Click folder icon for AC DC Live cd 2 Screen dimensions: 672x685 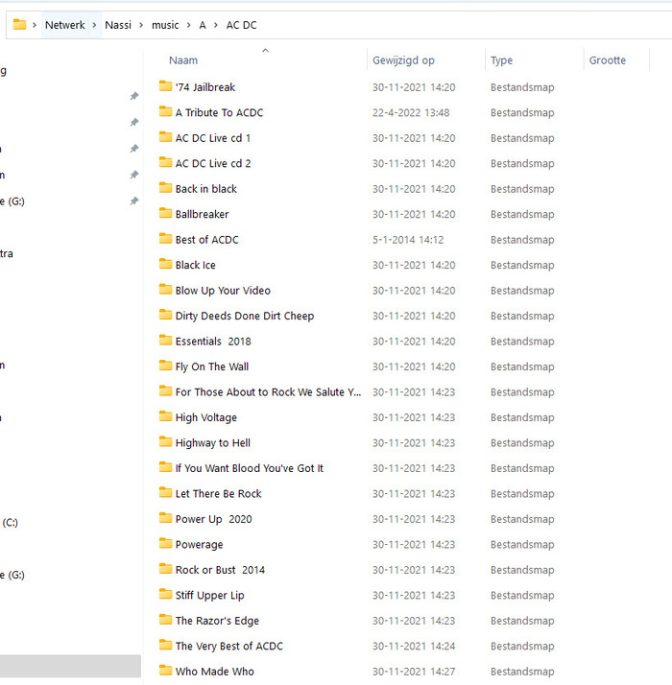pyautogui.click(x=165, y=162)
